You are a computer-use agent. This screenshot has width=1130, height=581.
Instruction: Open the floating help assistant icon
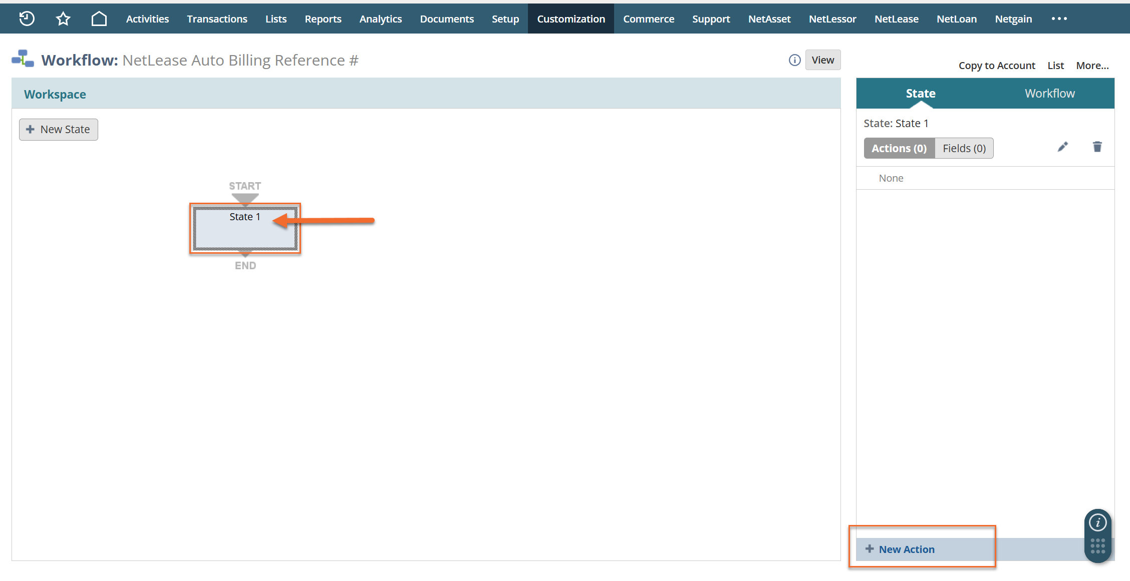tap(1097, 523)
